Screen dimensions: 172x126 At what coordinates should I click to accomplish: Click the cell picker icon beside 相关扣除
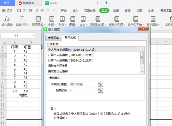click(x=100, y=90)
